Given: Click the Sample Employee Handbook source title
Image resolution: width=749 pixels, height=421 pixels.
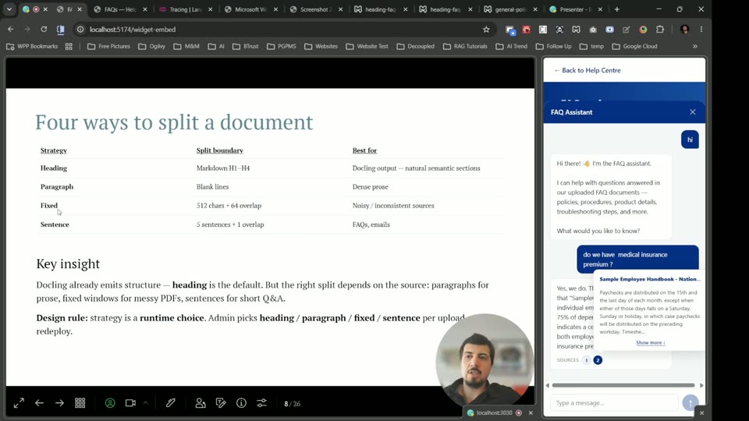Looking at the screenshot, I should 650,279.
